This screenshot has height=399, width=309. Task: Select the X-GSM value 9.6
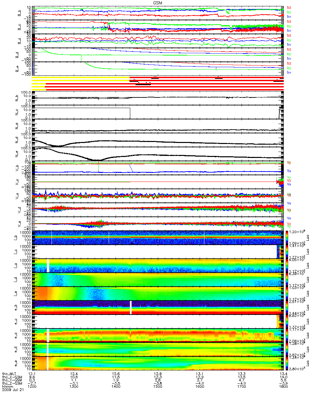pos(32,377)
